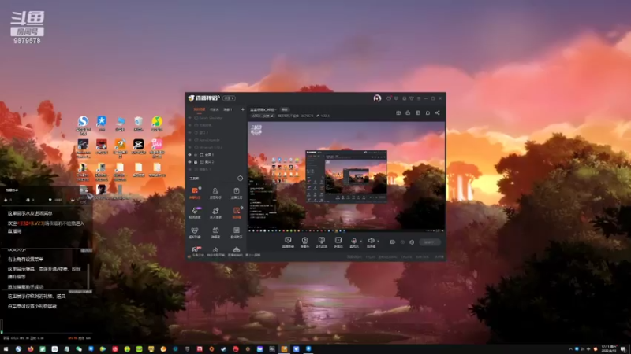Open the share icon in room toolbar
The image size is (631, 354).
438,112
